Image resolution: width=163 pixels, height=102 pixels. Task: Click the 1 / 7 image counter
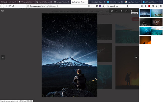coord(3,11)
